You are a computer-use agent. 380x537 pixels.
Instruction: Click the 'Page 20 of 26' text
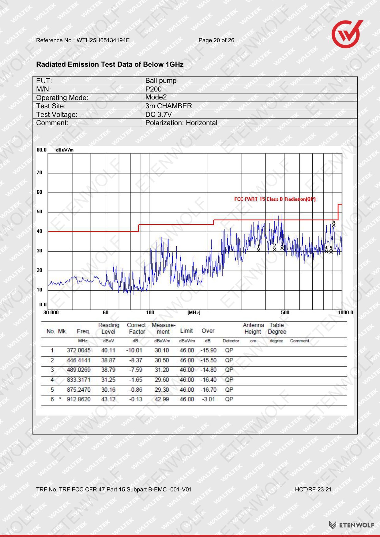pyautogui.click(x=216, y=40)
